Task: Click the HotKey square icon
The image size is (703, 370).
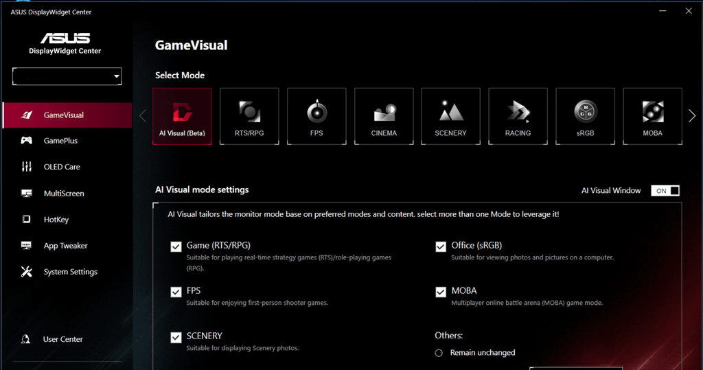Action: (x=27, y=219)
